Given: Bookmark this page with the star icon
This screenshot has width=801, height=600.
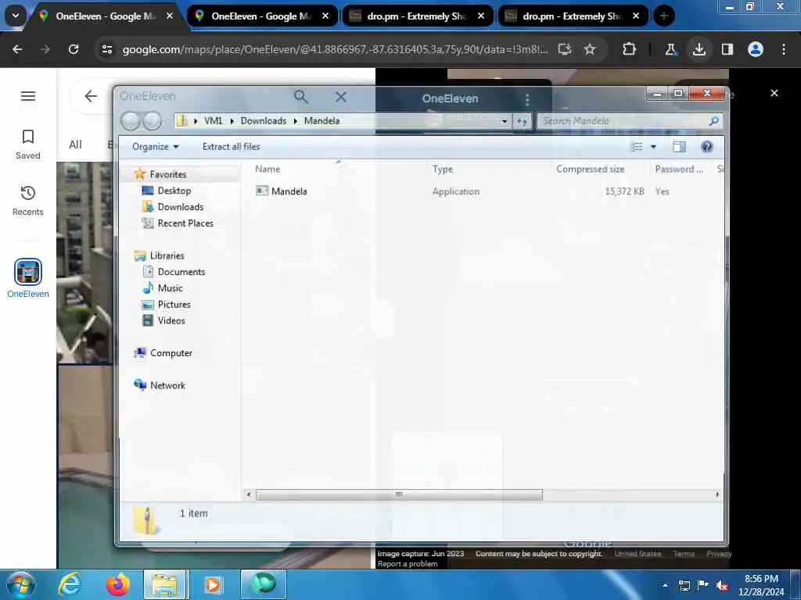Looking at the screenshot, I should coord(590,49).
